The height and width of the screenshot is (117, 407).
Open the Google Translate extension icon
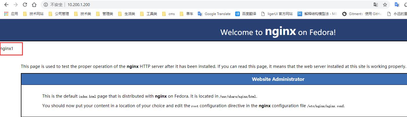[397, 5]
